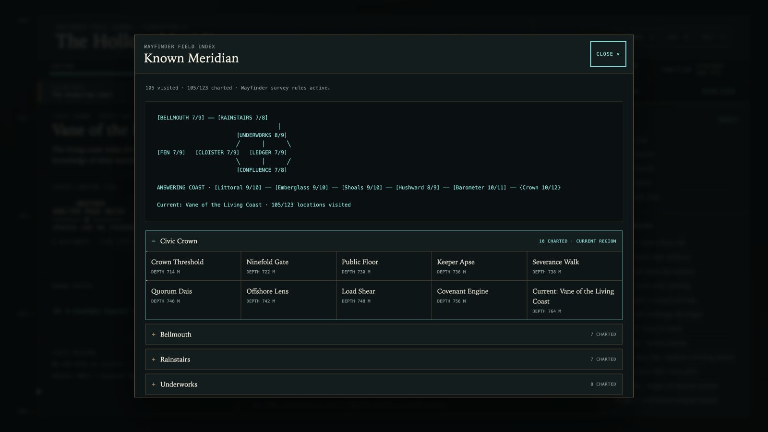Select the Severance Walk location
768x432 pixels.
[575, 266]
